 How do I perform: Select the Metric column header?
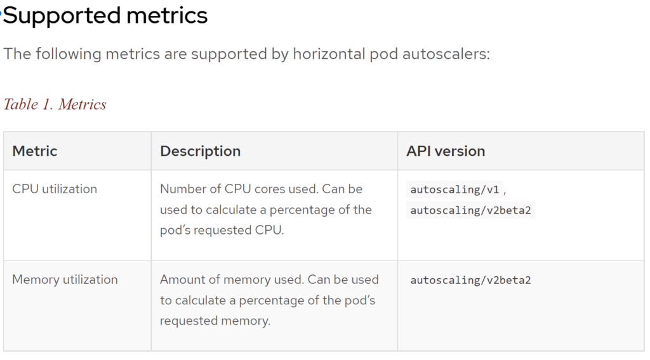[x=35, y=151]
